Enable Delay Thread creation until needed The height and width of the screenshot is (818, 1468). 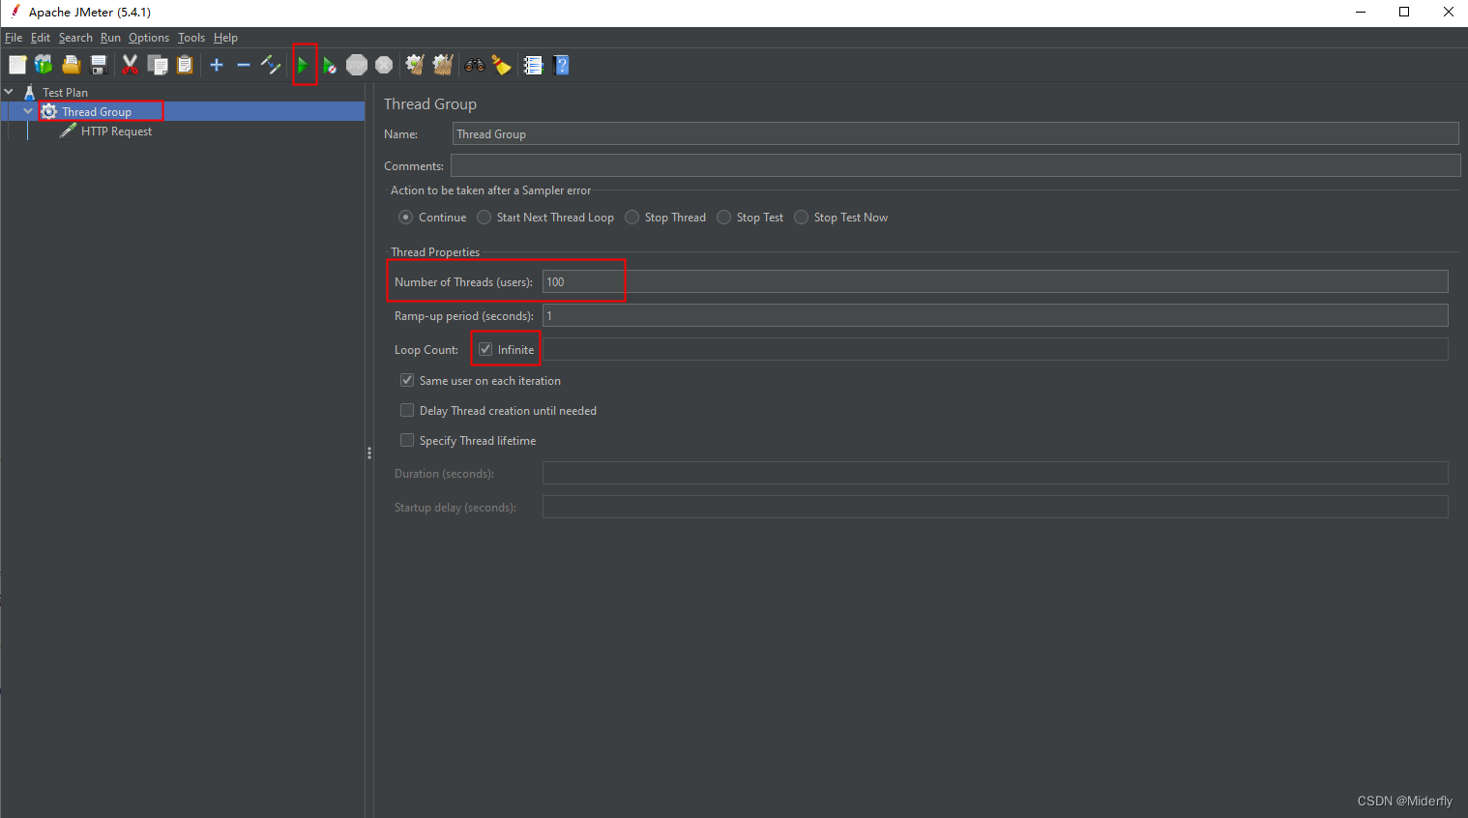tap(407, 410)
